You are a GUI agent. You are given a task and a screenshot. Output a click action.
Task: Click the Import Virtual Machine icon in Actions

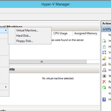point(104,41)
